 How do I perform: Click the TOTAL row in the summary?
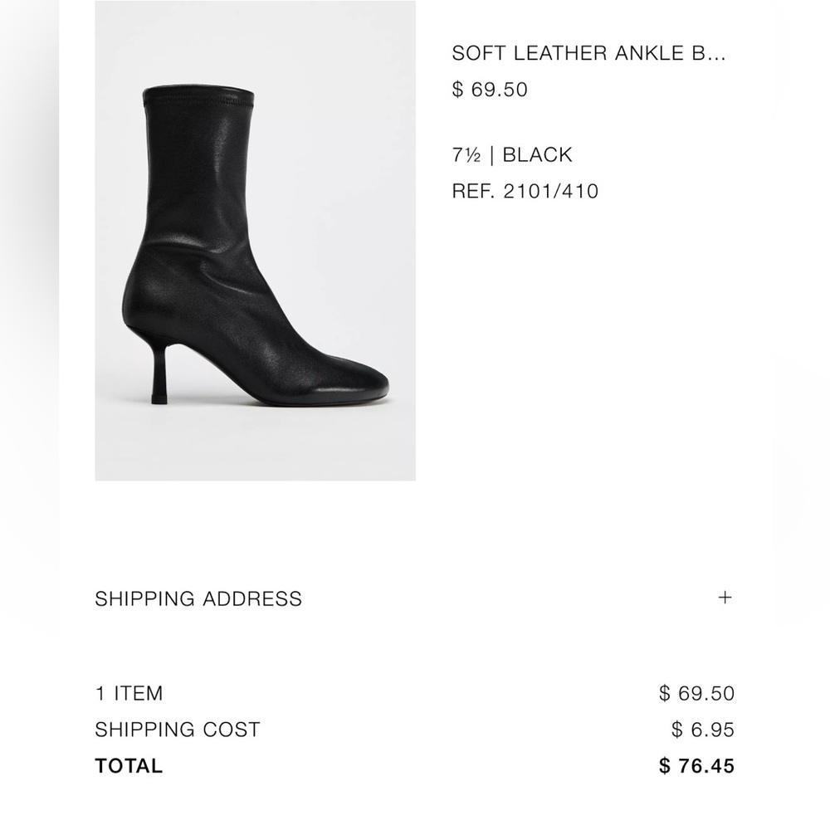pyautogui.click(x=129, y=765)
